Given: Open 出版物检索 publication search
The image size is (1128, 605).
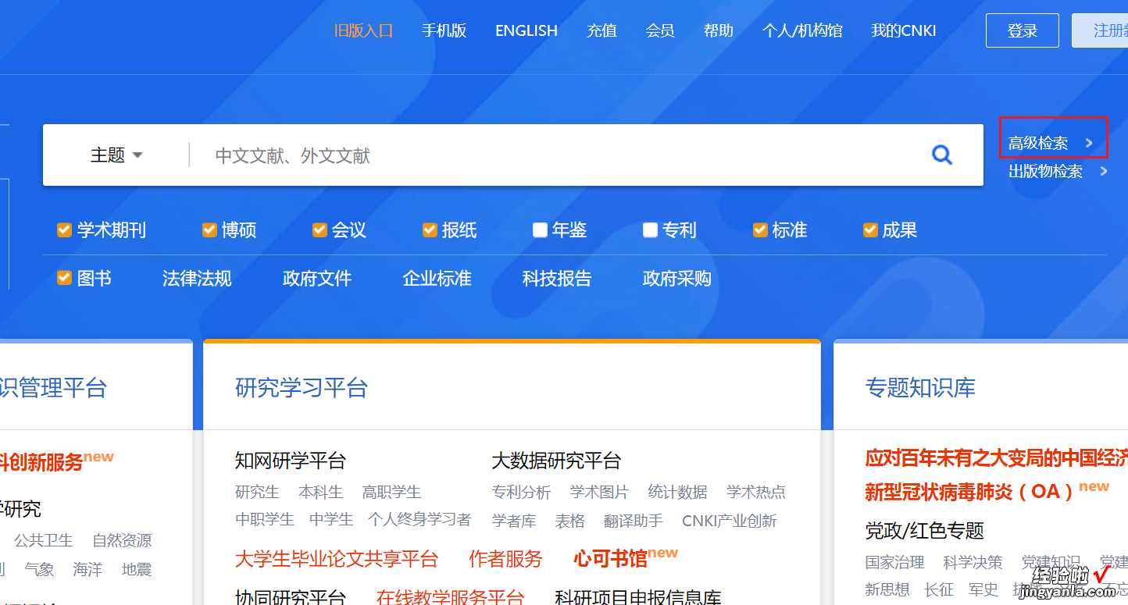Looking at the screenshot, I should pos(1045,171).
